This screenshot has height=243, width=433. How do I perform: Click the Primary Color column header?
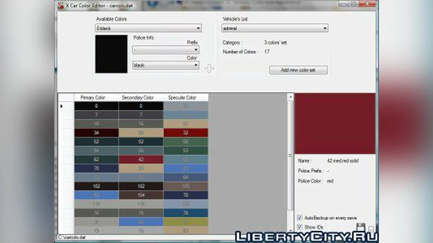(x=93, y=98)
